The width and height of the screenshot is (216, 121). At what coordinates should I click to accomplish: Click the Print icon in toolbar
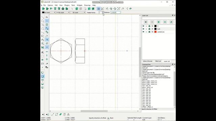tap(63, 9)
